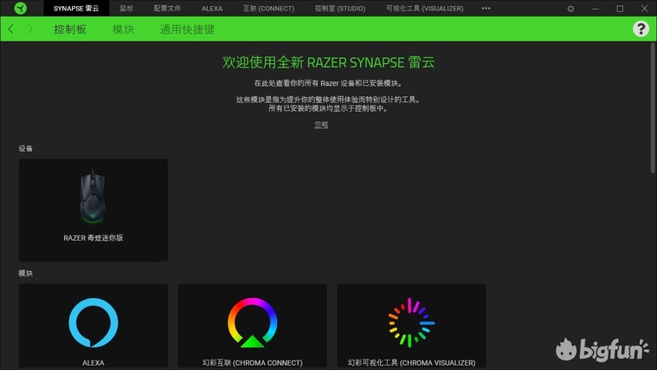Open the Chroma Connect rainbow ring icon
Screen dimensions: 657x370
(x=252, y=322)
